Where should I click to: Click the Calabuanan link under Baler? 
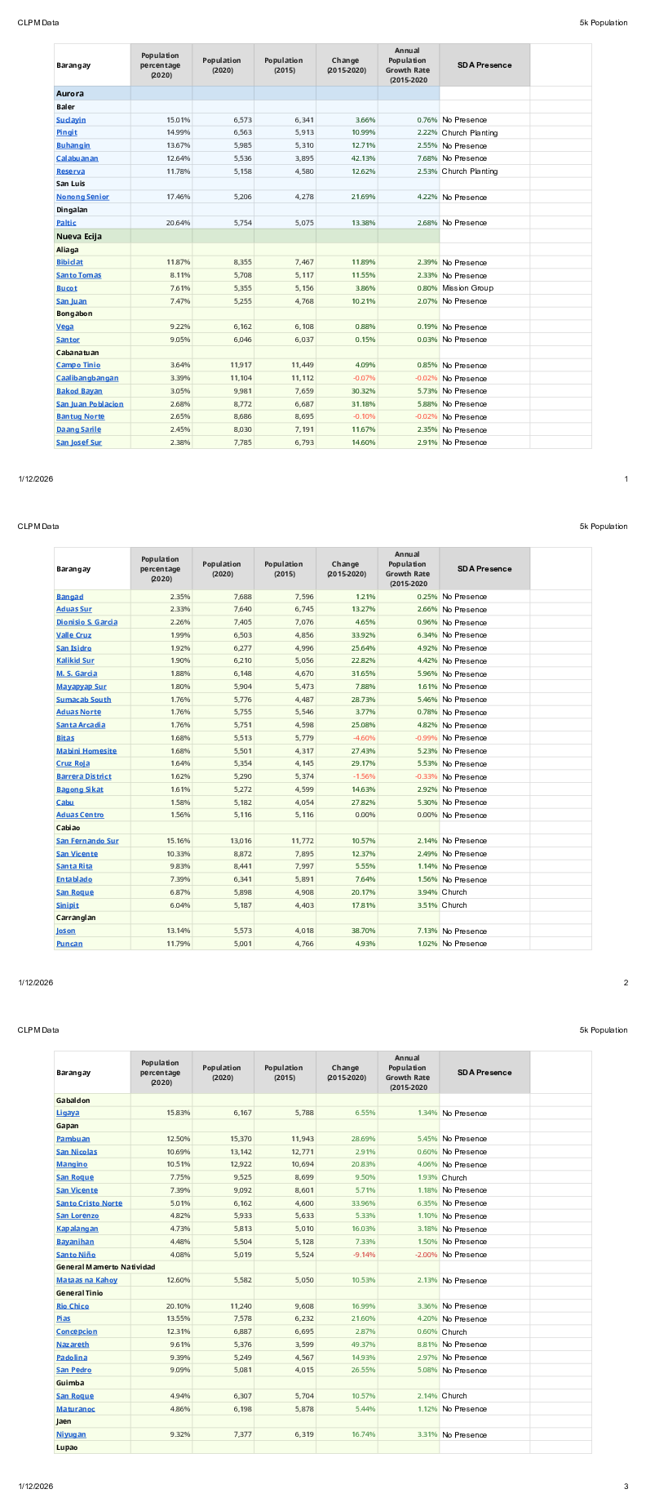coord(77,158)
